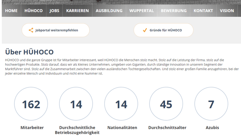Image resolution: width=241 pixels, height=138 pixels.
Task: Click the circle above Nationalitäten
Action: (x=121, y=104)
